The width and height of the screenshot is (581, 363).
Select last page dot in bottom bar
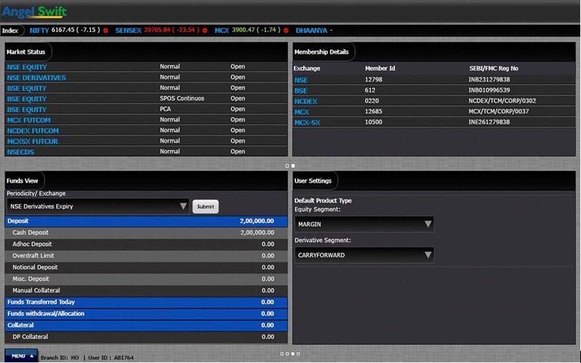[x=298, y=354]
